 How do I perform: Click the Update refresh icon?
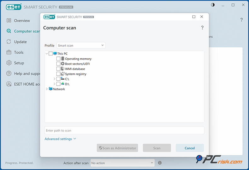point(9,42)
